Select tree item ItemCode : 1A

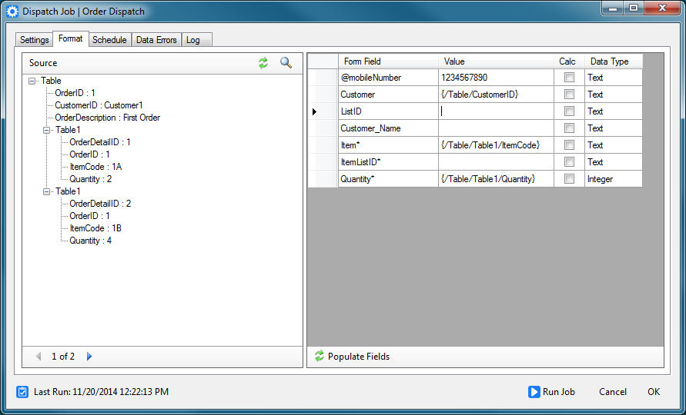pos(95,167)
